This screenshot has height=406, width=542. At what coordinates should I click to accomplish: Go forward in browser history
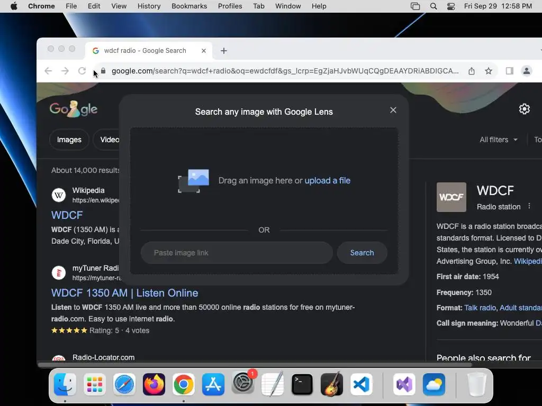[x=65, y=71]
